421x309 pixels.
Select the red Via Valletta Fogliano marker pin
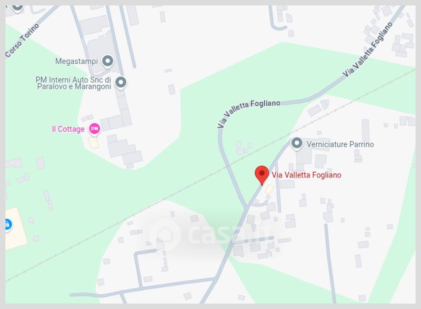click(x=262, y=175)
